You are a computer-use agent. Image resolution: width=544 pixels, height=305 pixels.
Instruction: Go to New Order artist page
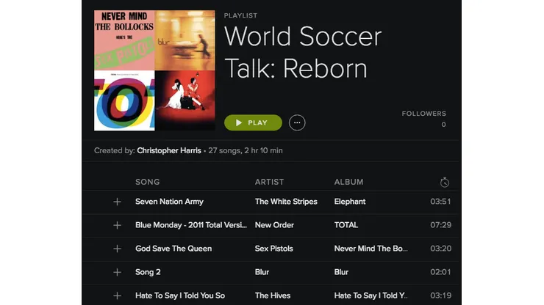(x=274, y=225)
